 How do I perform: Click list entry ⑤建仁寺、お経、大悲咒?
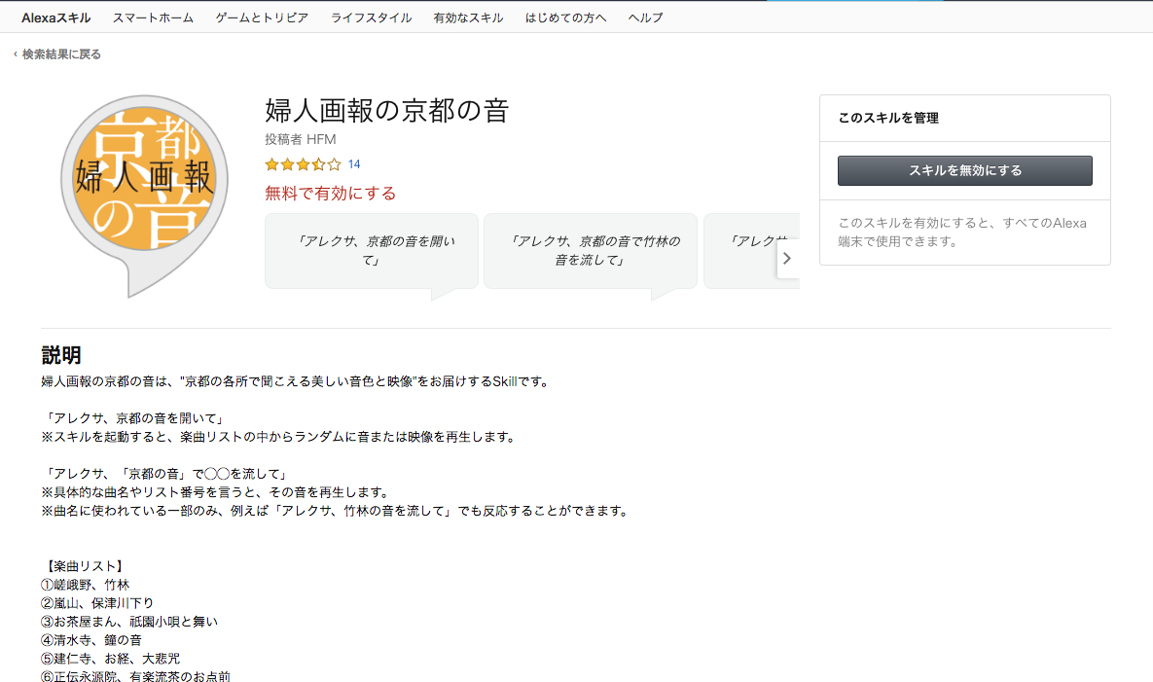pyautogui.click(x=110, y=659)
